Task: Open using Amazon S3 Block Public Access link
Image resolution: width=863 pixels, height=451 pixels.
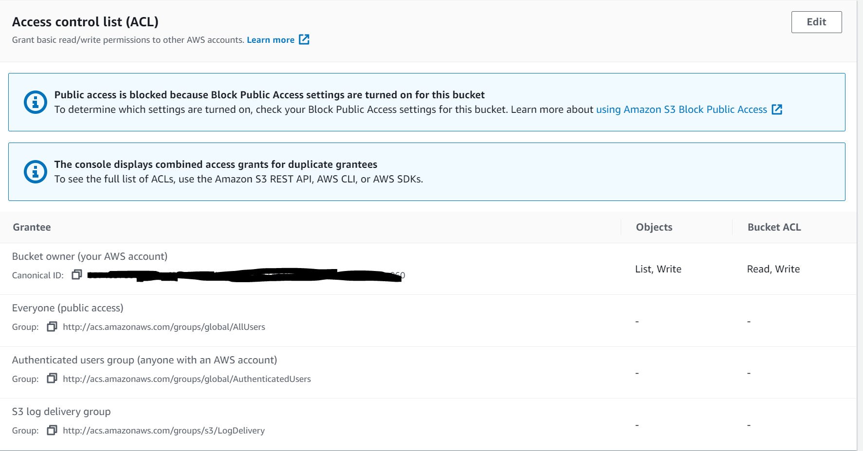Action: pos(682,109)
